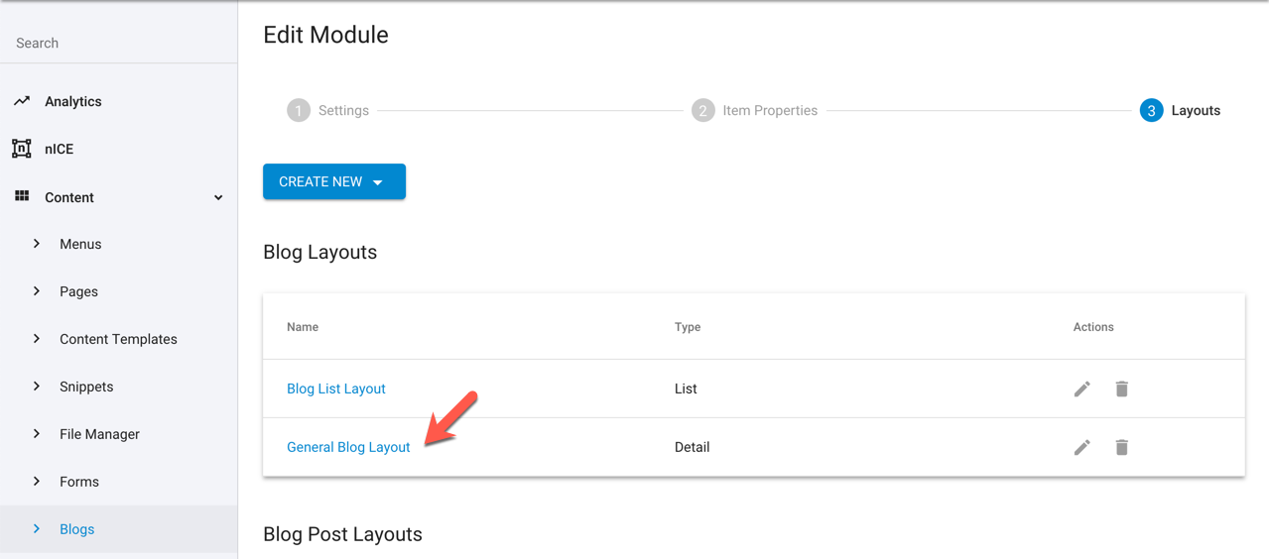
Task: Open the Snippets sidebar item
Action: tap(86, 387)
